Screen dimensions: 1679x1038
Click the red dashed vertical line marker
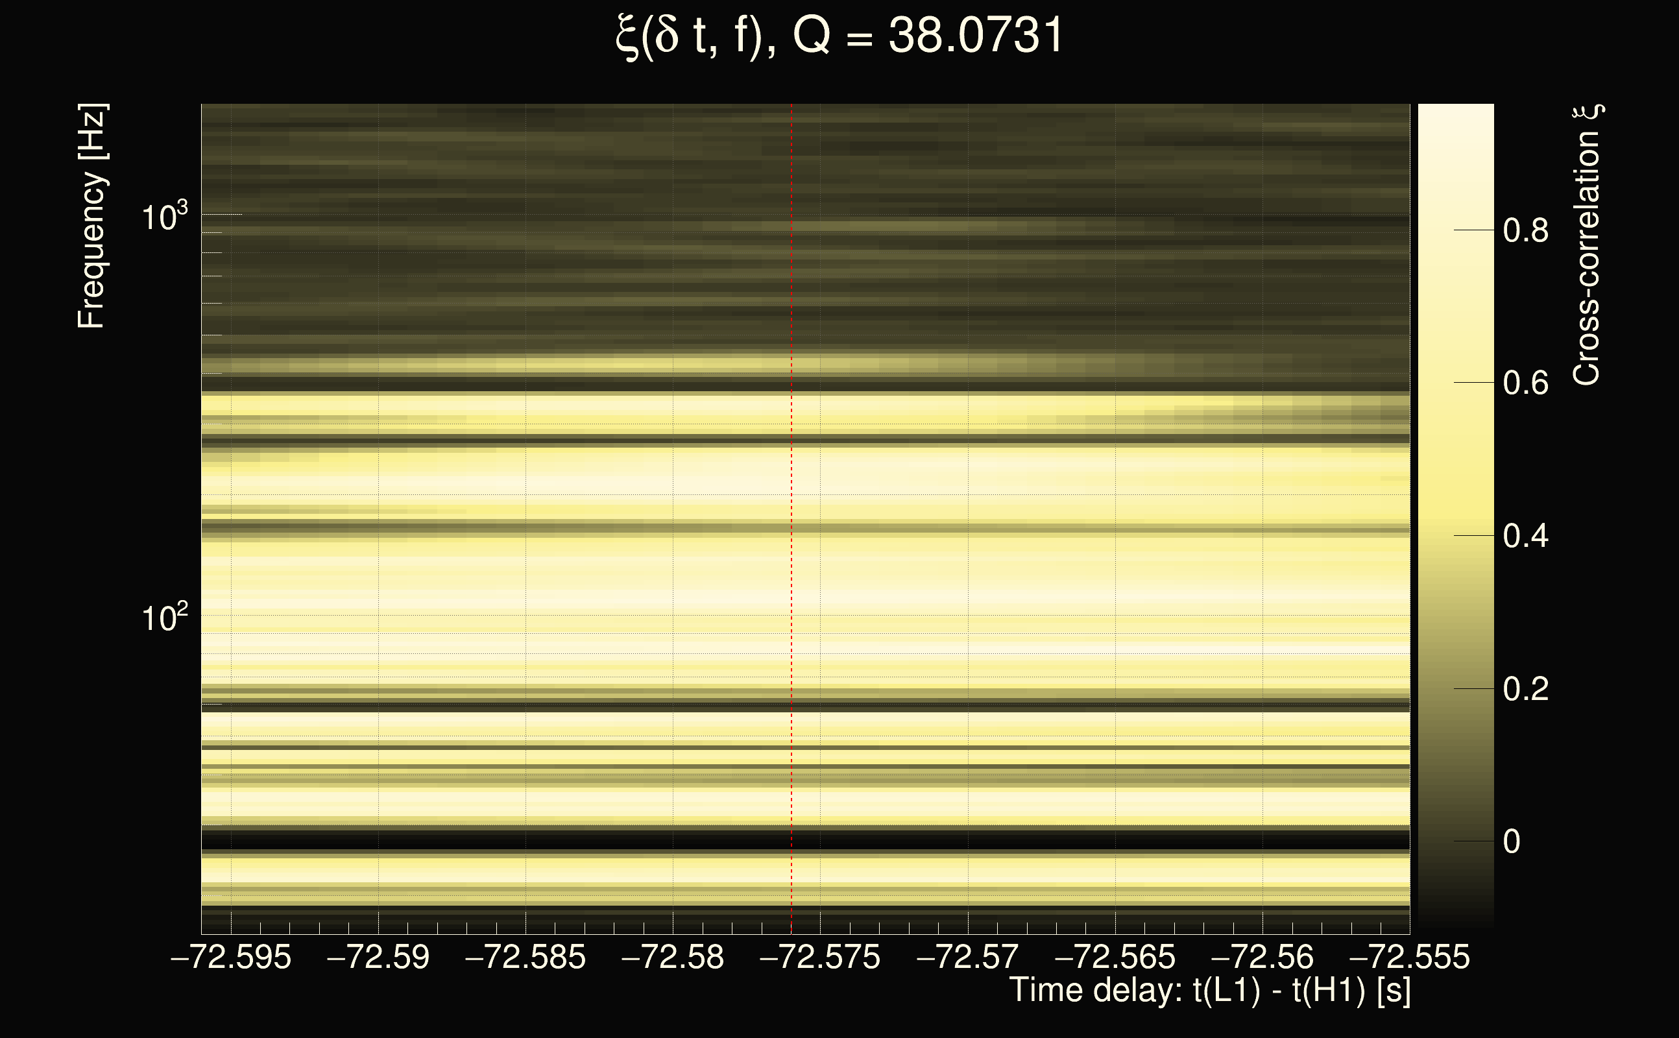791,519
